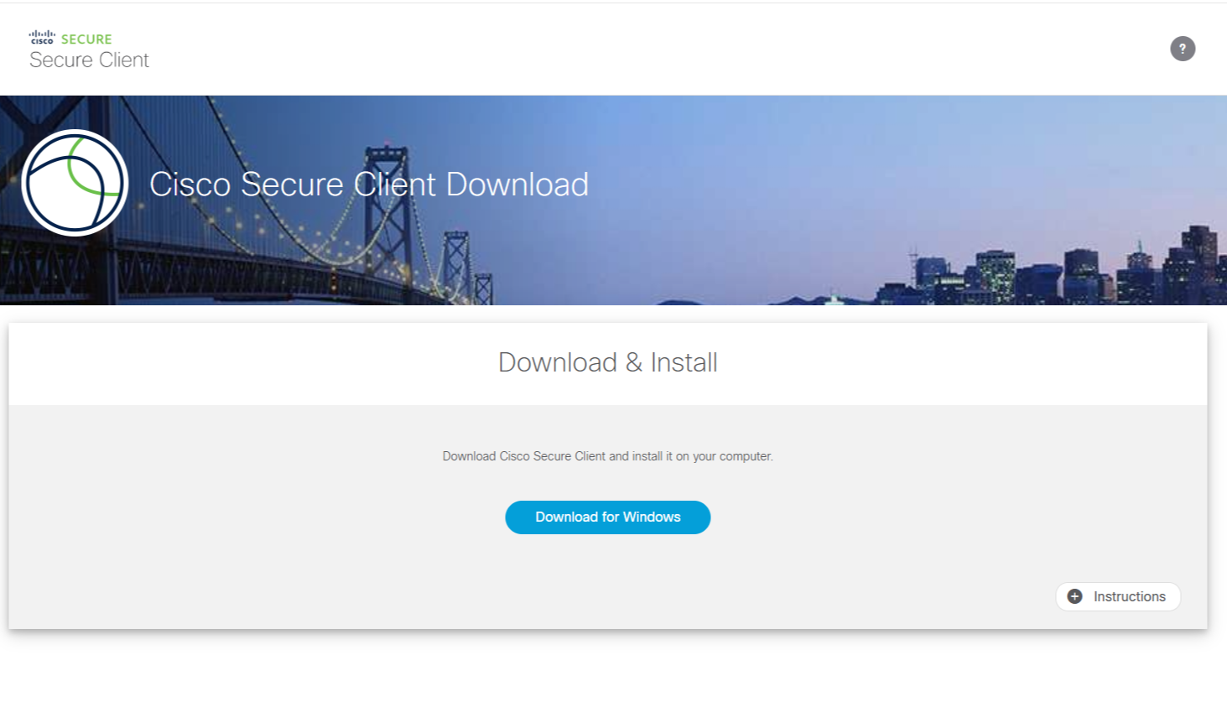Expand the Instructions section
Viewport: 1227px width, 707px height.
point(1117,596)
